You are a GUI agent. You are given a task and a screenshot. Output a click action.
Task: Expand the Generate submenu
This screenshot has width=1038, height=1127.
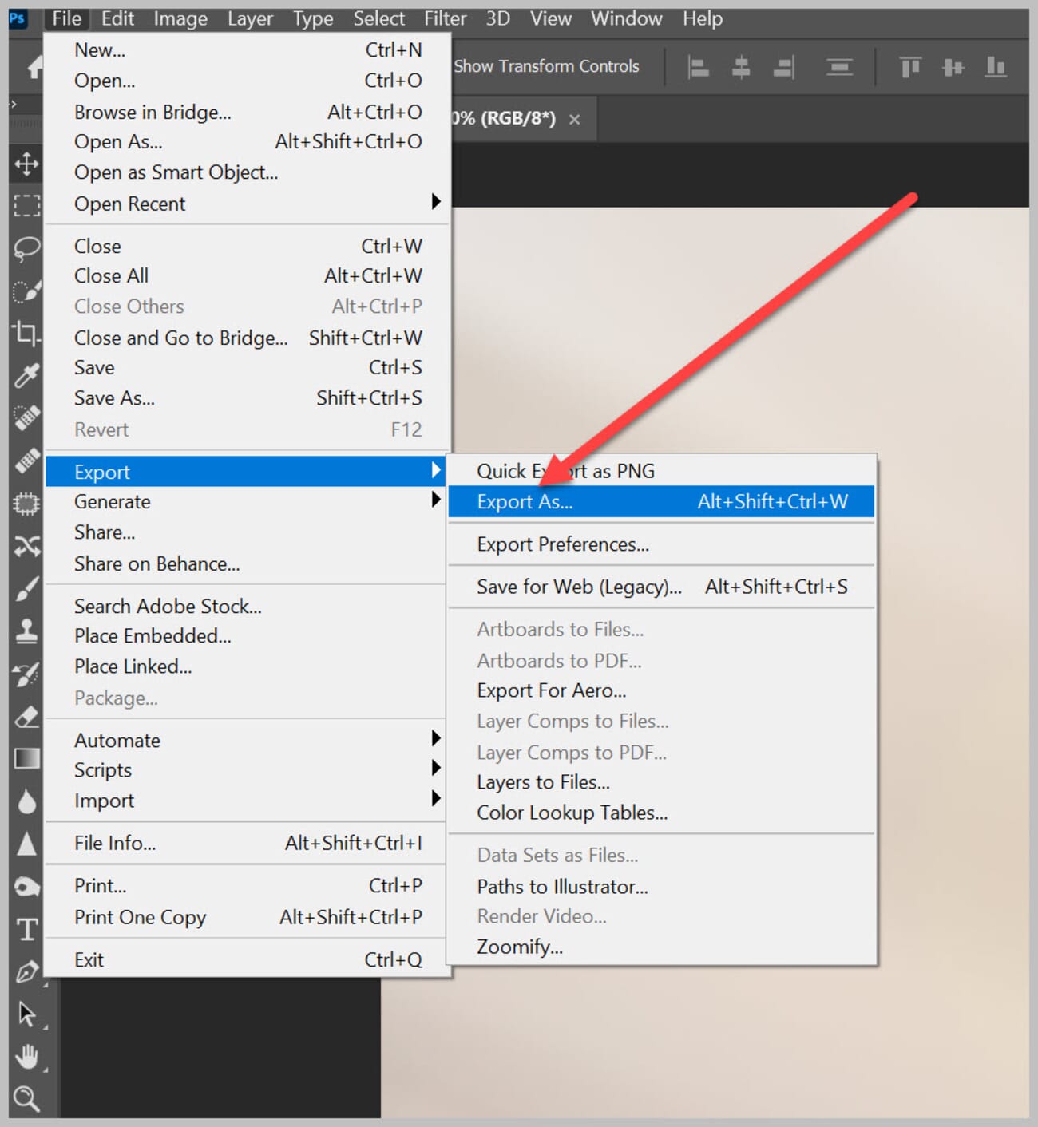(240, 501)
